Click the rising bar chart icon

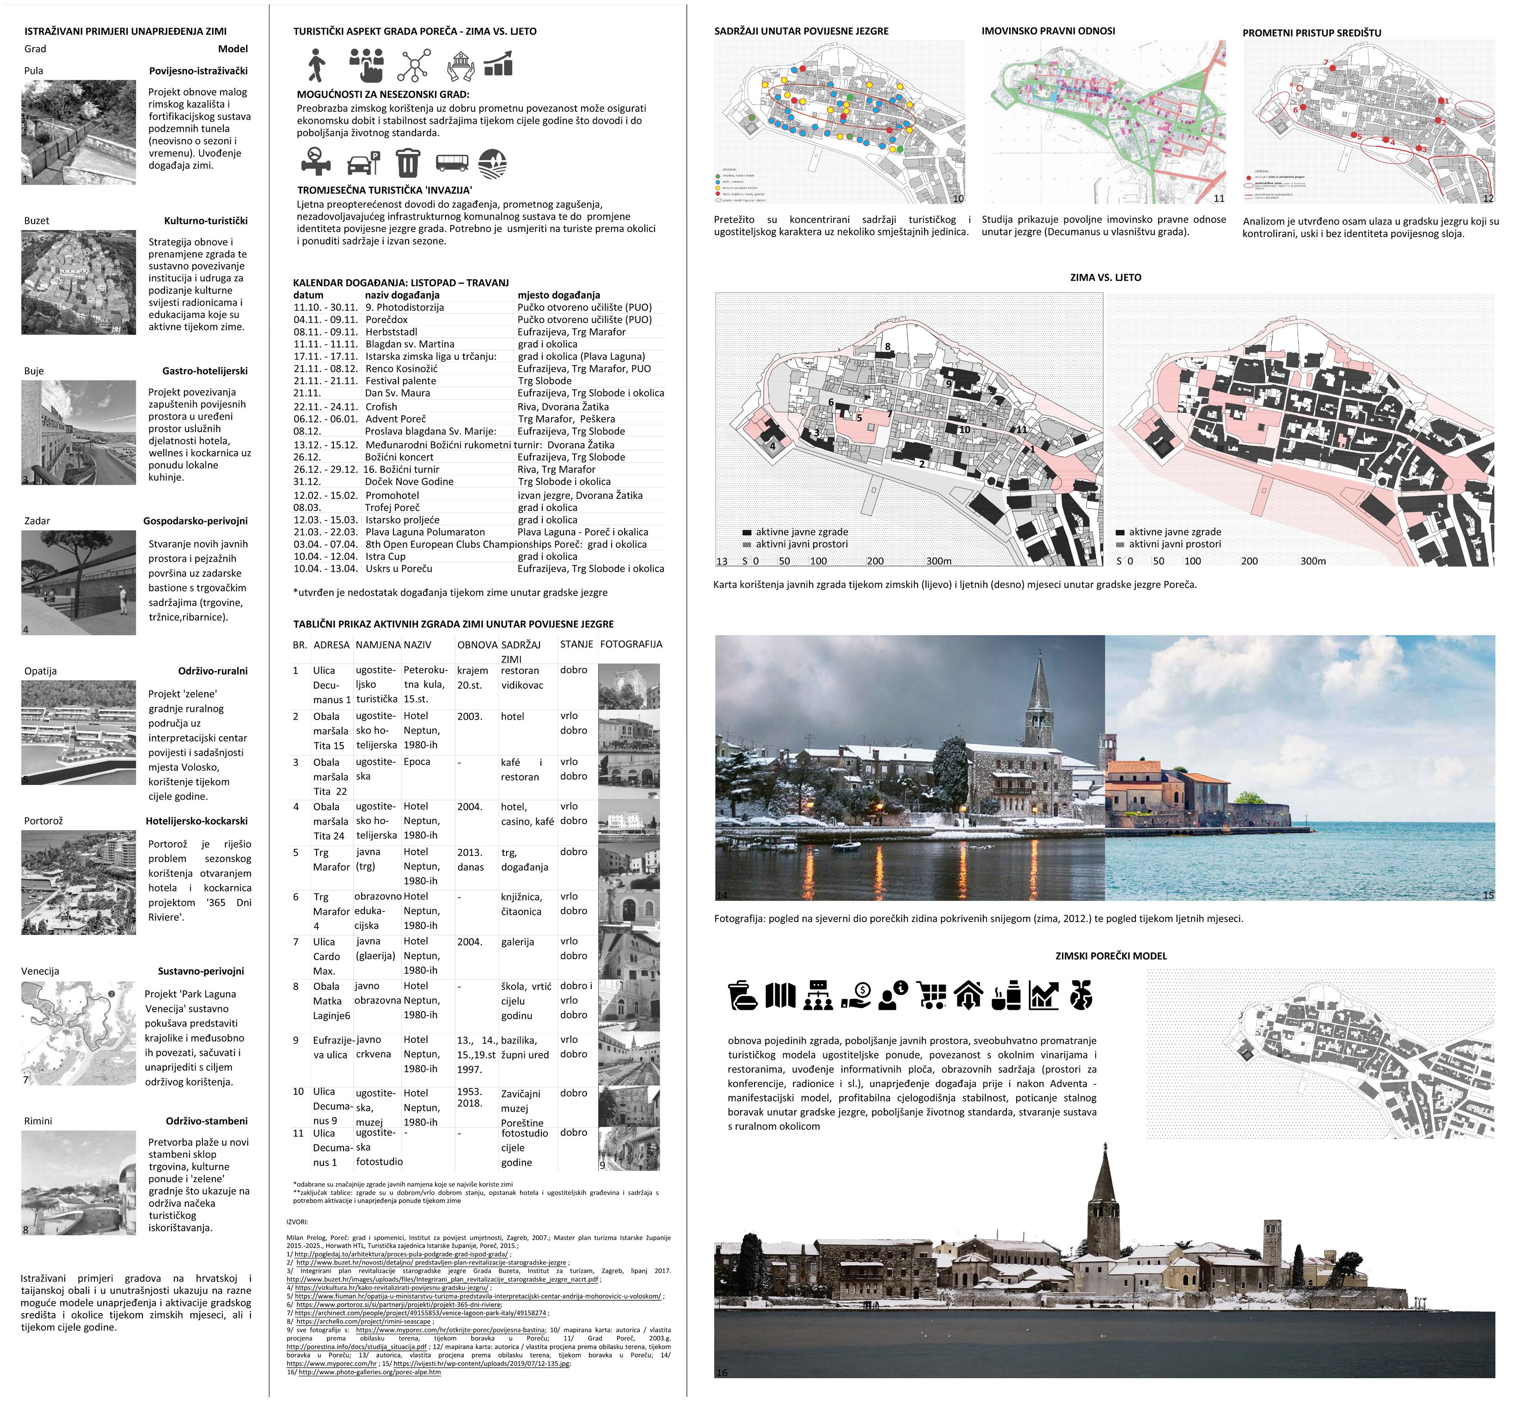point(498,65)
